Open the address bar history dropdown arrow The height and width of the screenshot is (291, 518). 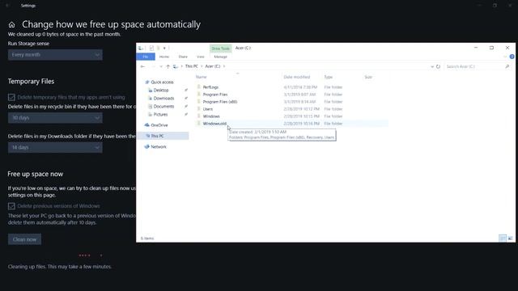(432, 66)
